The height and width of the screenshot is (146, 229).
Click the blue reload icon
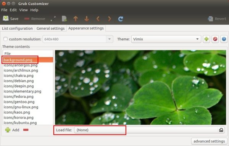click(x=121, y=19)
